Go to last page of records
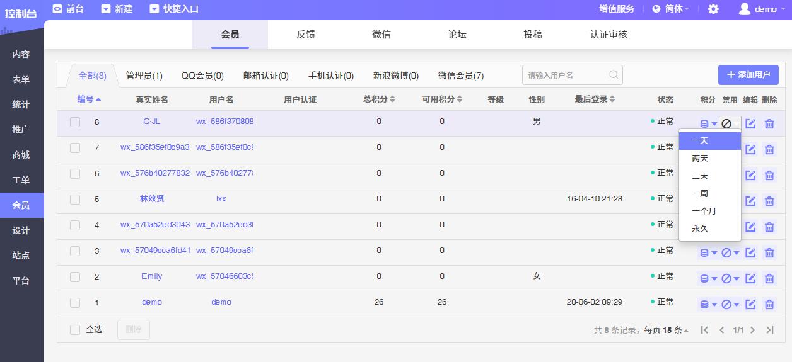 click(769, 330)
